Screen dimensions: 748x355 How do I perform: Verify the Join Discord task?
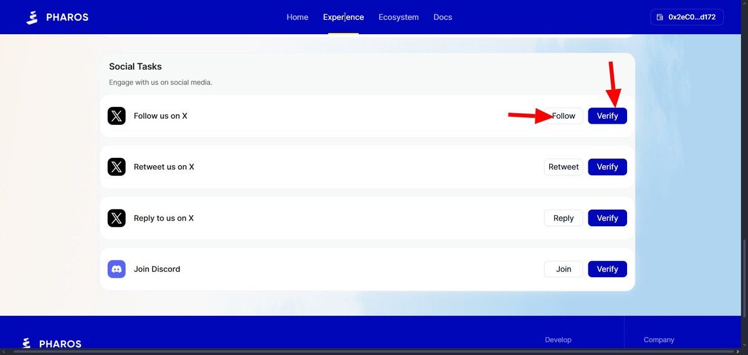(607, 269)
